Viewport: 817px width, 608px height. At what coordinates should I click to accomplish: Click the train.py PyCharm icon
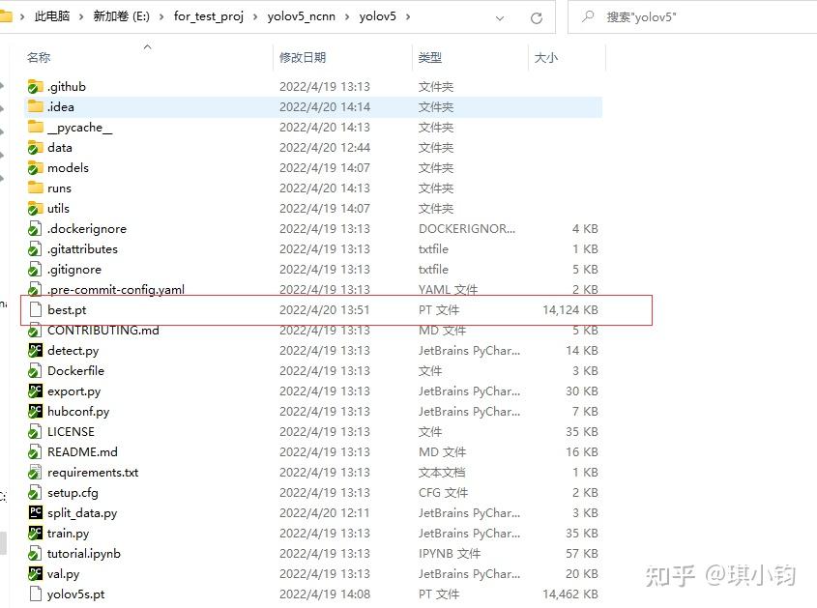(x=35, y=534)
